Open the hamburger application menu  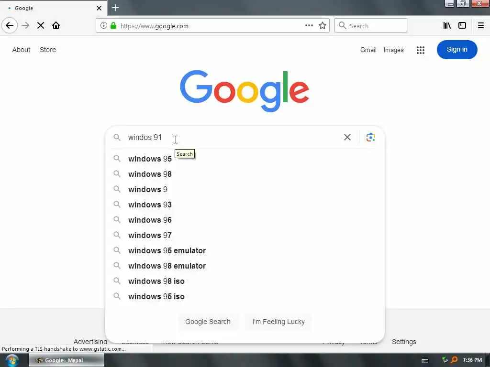[x=481, y=26]
